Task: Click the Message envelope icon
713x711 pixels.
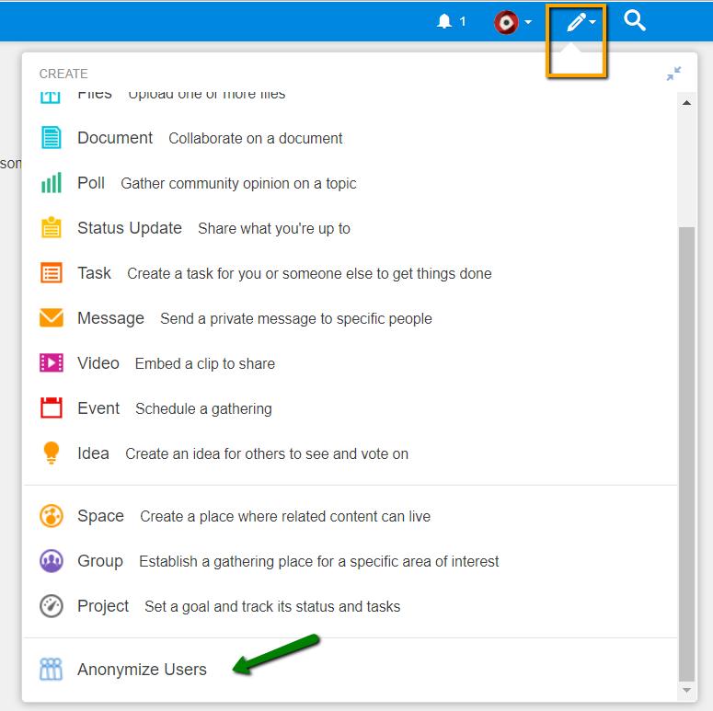Action: click(x=51, y=317)
